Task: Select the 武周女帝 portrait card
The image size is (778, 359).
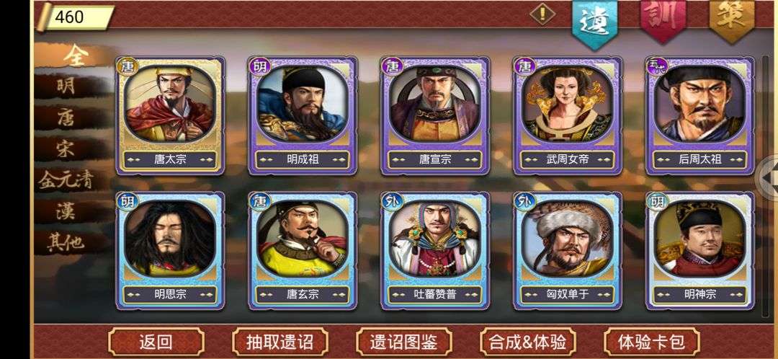Action: [568, 115]
